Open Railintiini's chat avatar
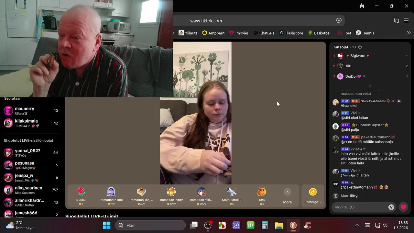The height and width of the screenshot is (233, 414). tap(335, 103)
